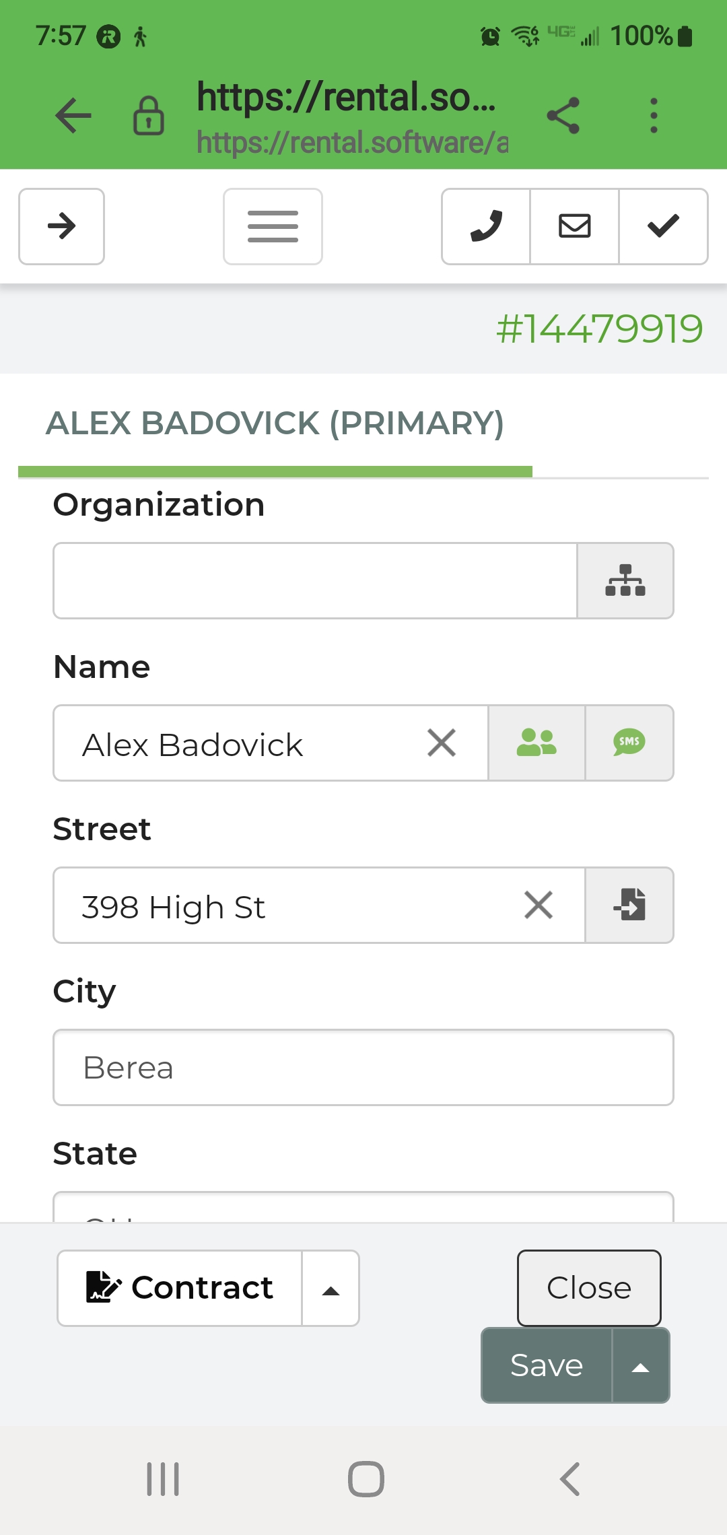This screenshot has height=1535, width=727.
Task: Click the Organization input field
Action: click(x=315, y=580)
